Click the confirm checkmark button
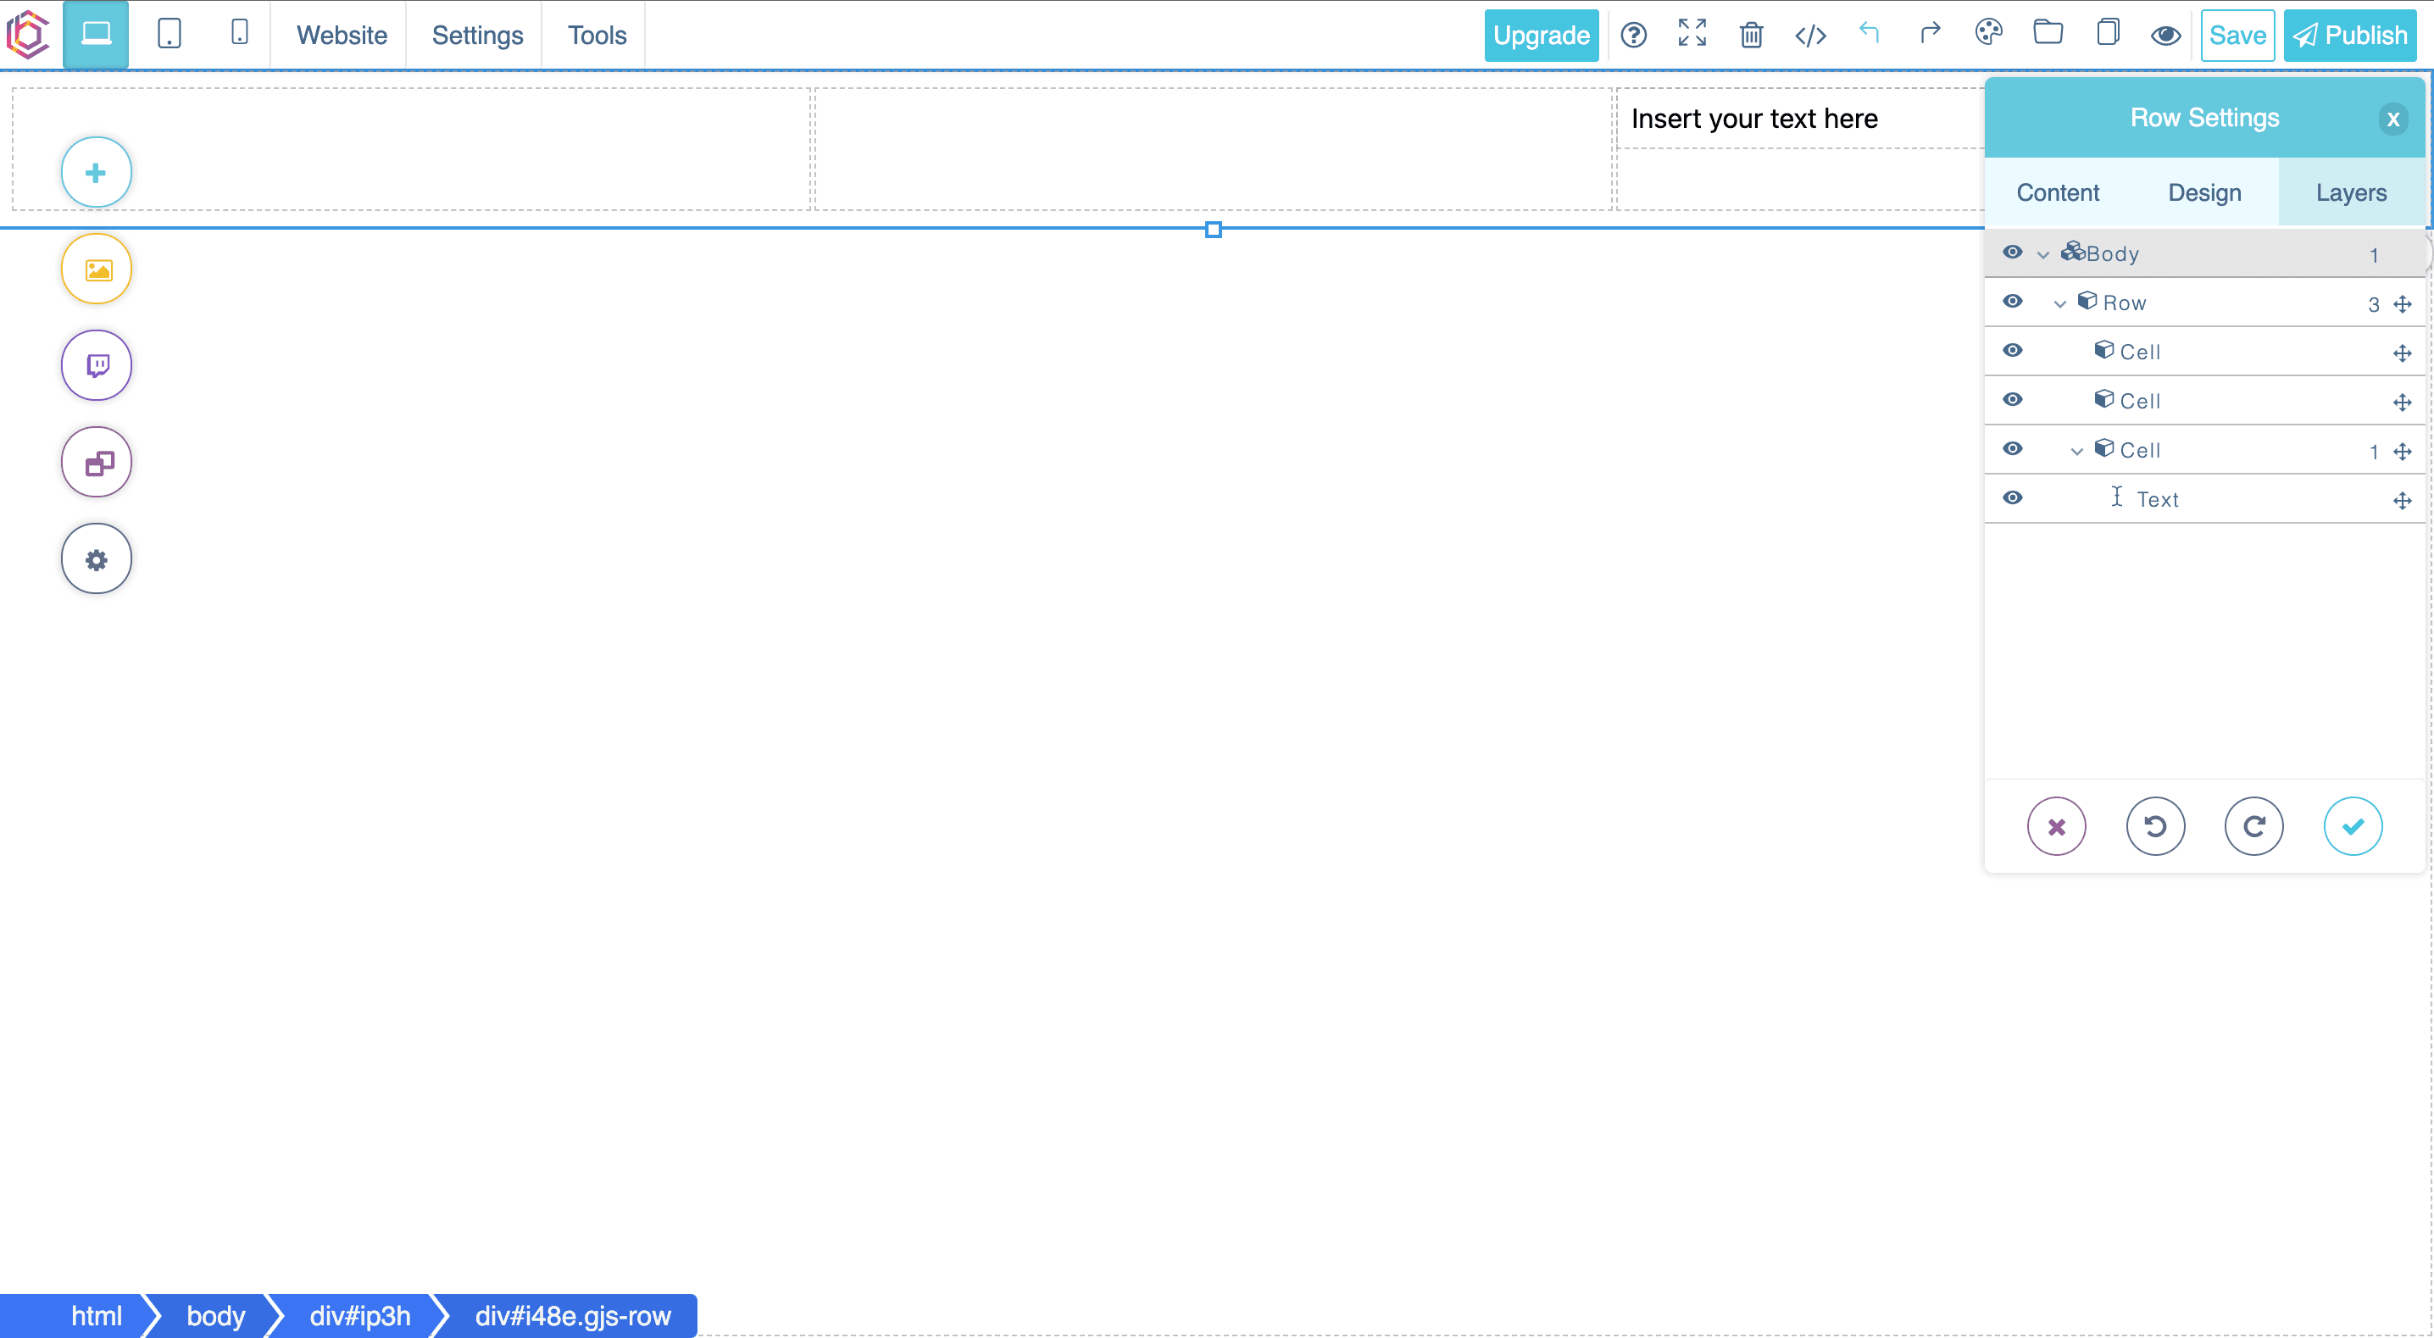Screen dimensions: 2434x1338 pos(2353,825)
